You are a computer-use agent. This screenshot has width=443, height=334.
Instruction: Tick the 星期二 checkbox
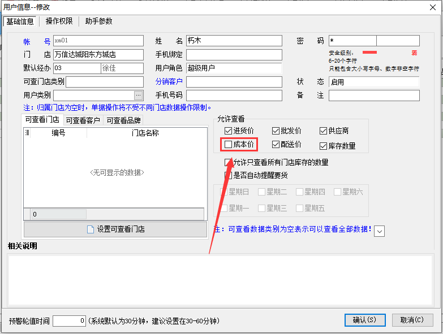261,192
